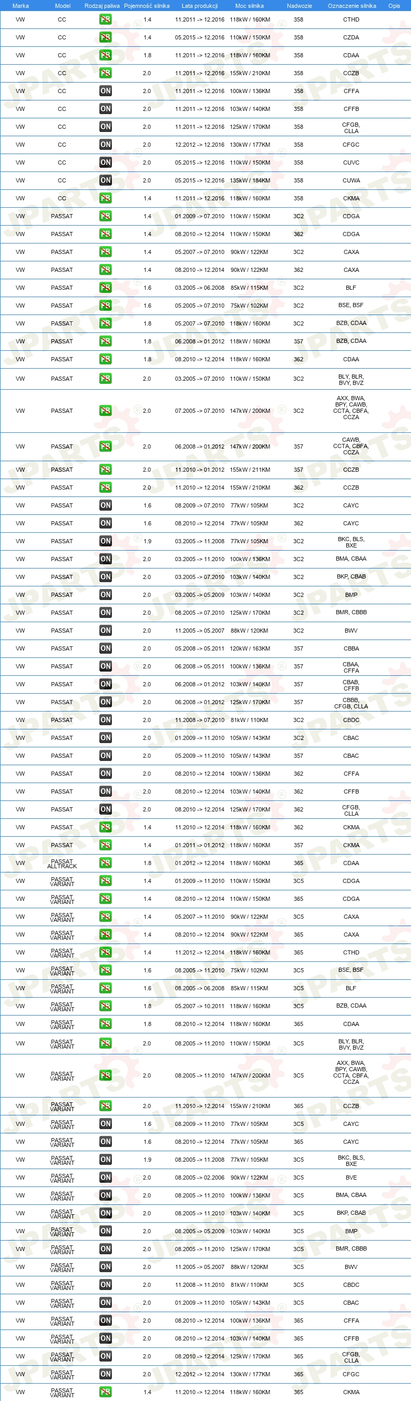Image resolution: width=411 pixels, height=1401 pixels.
Task: Click the 05.2007 -> 10.2011 production years cell
Action: [x=200, y=1006]
